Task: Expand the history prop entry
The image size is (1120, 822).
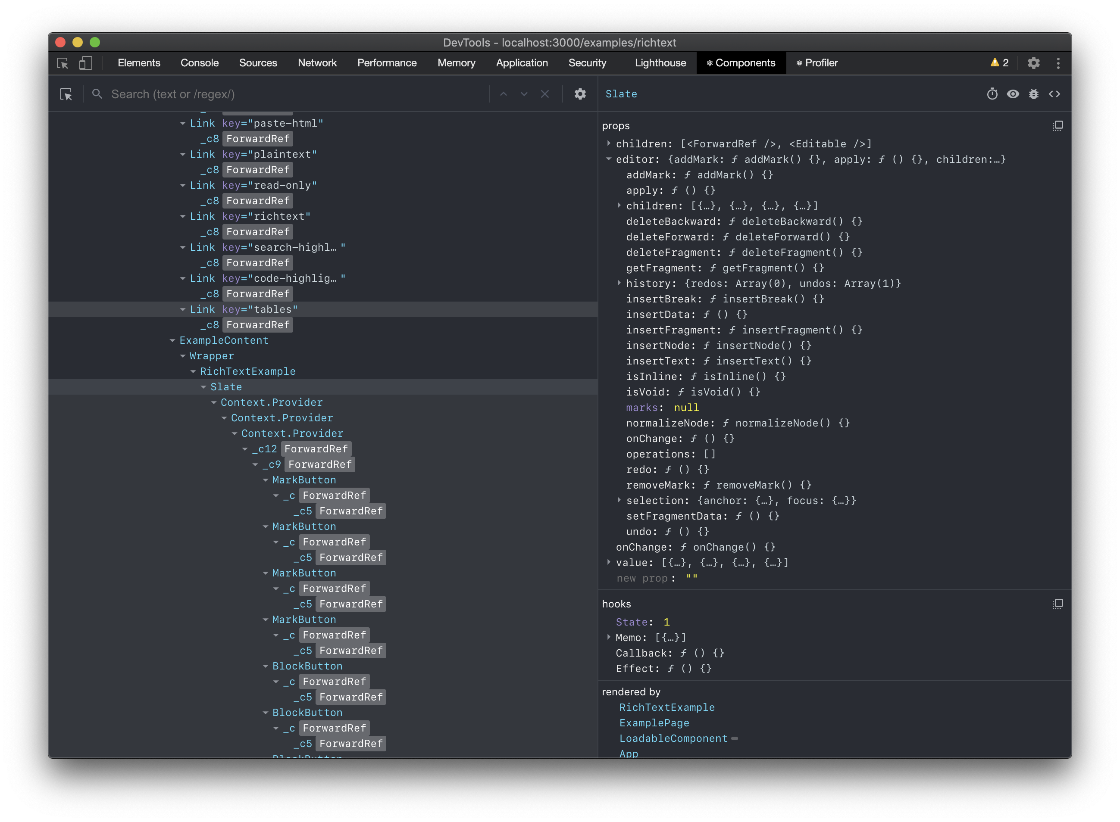Action: pos(619,283)
